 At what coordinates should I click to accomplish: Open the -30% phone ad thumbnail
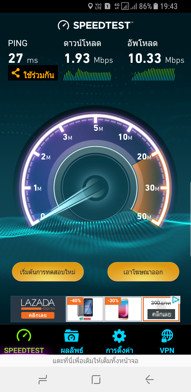tap(123, 309)
